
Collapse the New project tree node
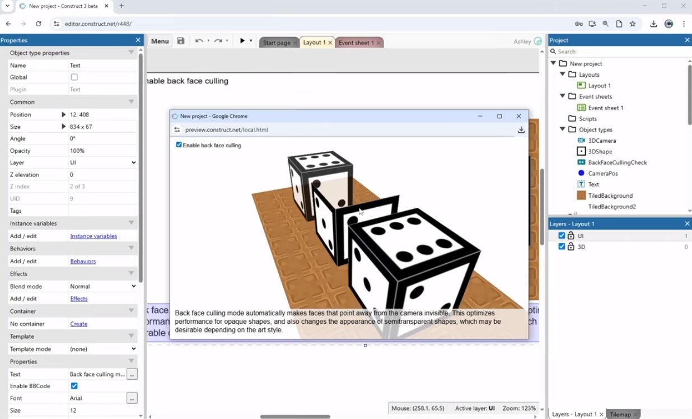coord(553,63)
